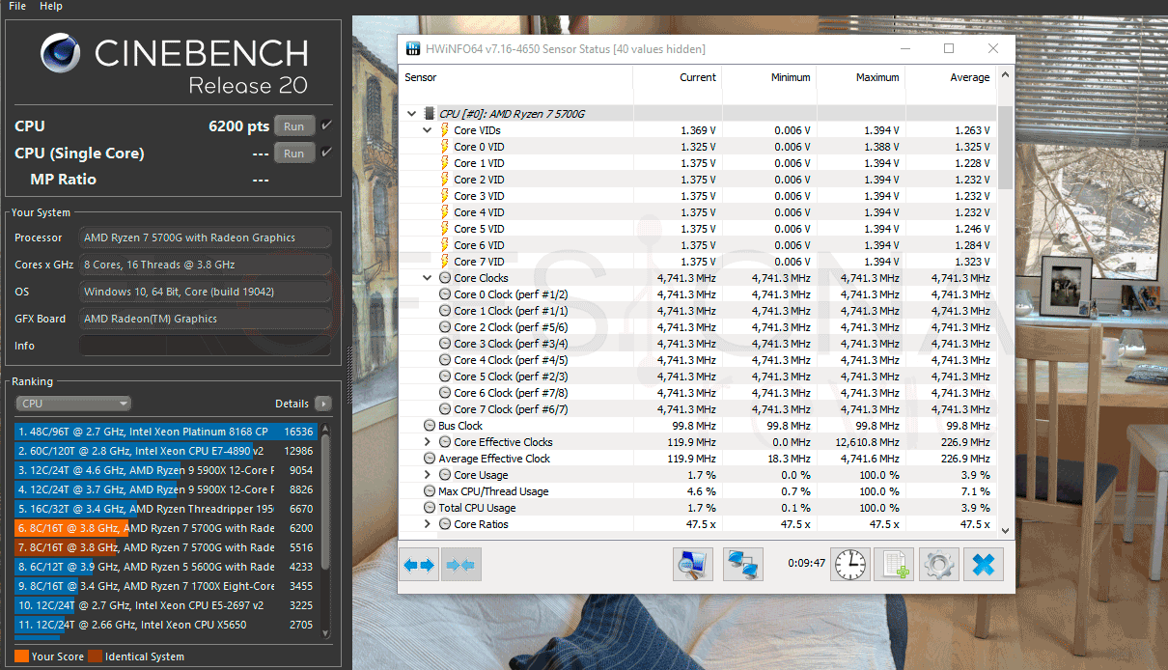Select ranking row 1 Intel Xeon Platinum 8168
This screenshot has height=670, width=1168.
(166, 432)
